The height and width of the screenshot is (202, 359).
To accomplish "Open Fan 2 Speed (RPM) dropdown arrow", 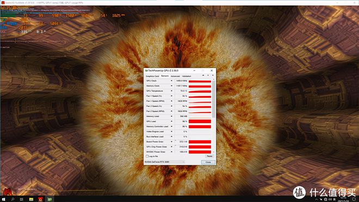I will coord(171,111).
